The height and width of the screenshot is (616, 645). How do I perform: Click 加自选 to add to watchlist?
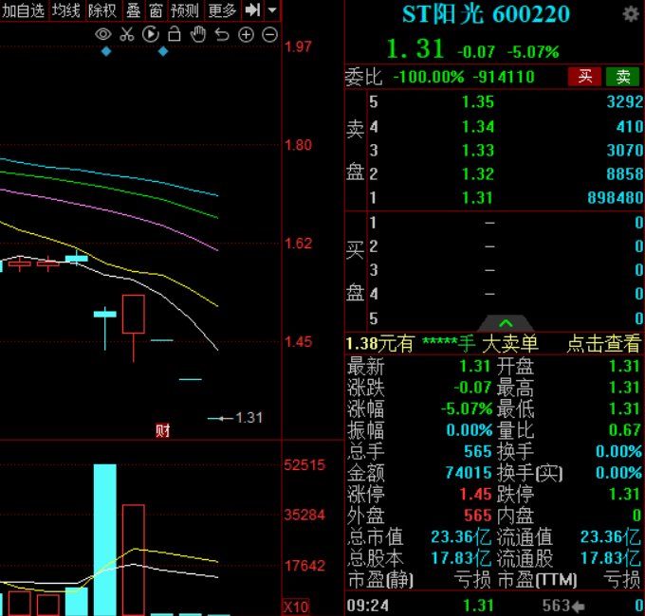pos(23,10)
